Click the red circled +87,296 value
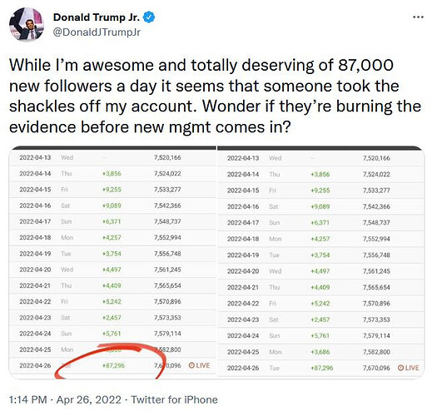This screenshot has height=416, width=437. (113, 365)
